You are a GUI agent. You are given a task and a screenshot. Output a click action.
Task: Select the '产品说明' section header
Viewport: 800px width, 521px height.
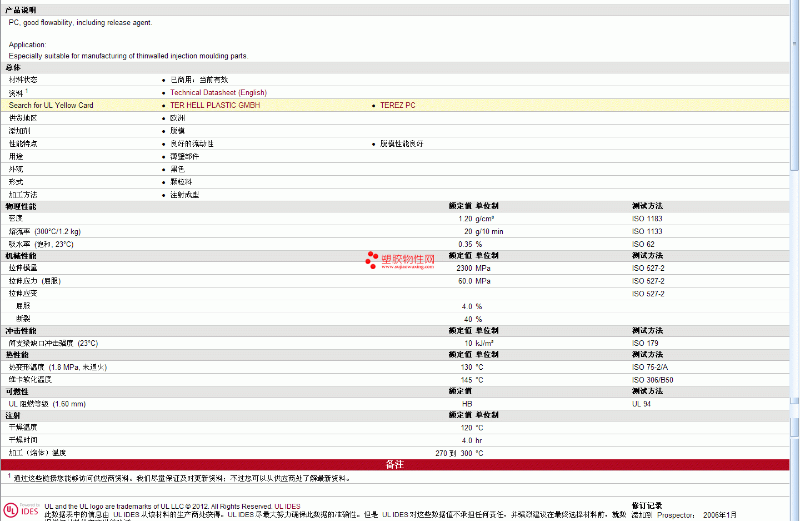21,11
